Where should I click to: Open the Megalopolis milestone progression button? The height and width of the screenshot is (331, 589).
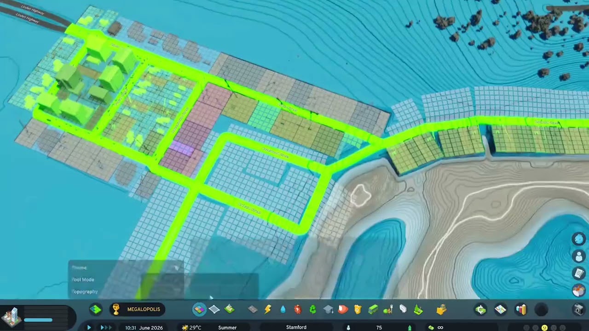[137, 309]
